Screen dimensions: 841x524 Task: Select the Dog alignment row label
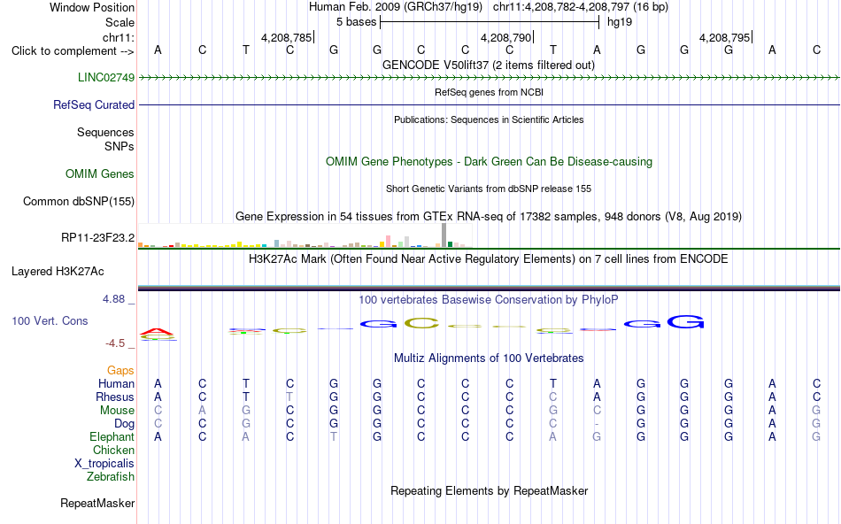(x=125, y=424)
